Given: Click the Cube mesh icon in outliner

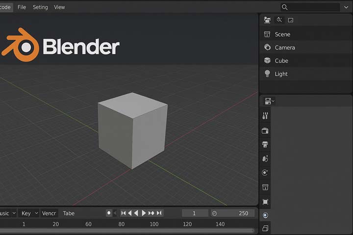Looking at the screenshot, I should [x=267, y=61].
